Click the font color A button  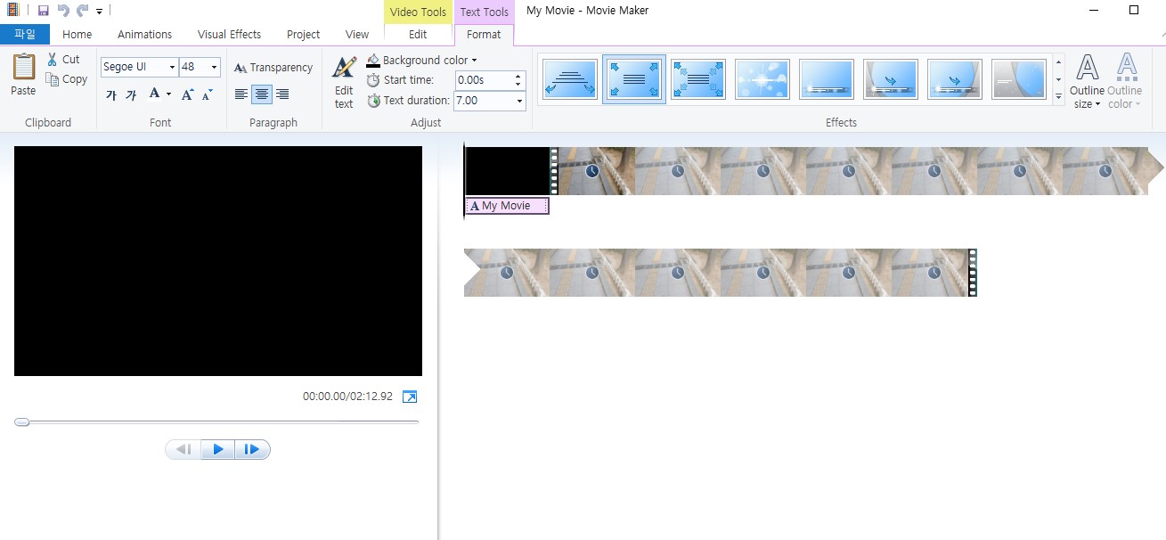point(154,94)
